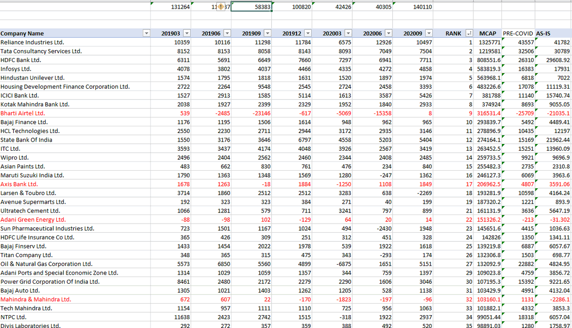Open the 201903 column filter dropdown

pyautogui.click(x=186, y=33)
